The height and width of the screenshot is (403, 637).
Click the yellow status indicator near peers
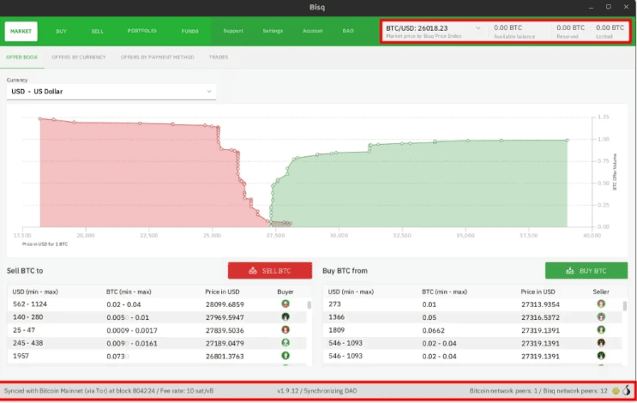pyautogui.click(x=616, y=391)
